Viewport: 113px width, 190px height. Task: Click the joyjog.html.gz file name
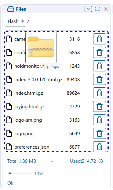point(29,107)
